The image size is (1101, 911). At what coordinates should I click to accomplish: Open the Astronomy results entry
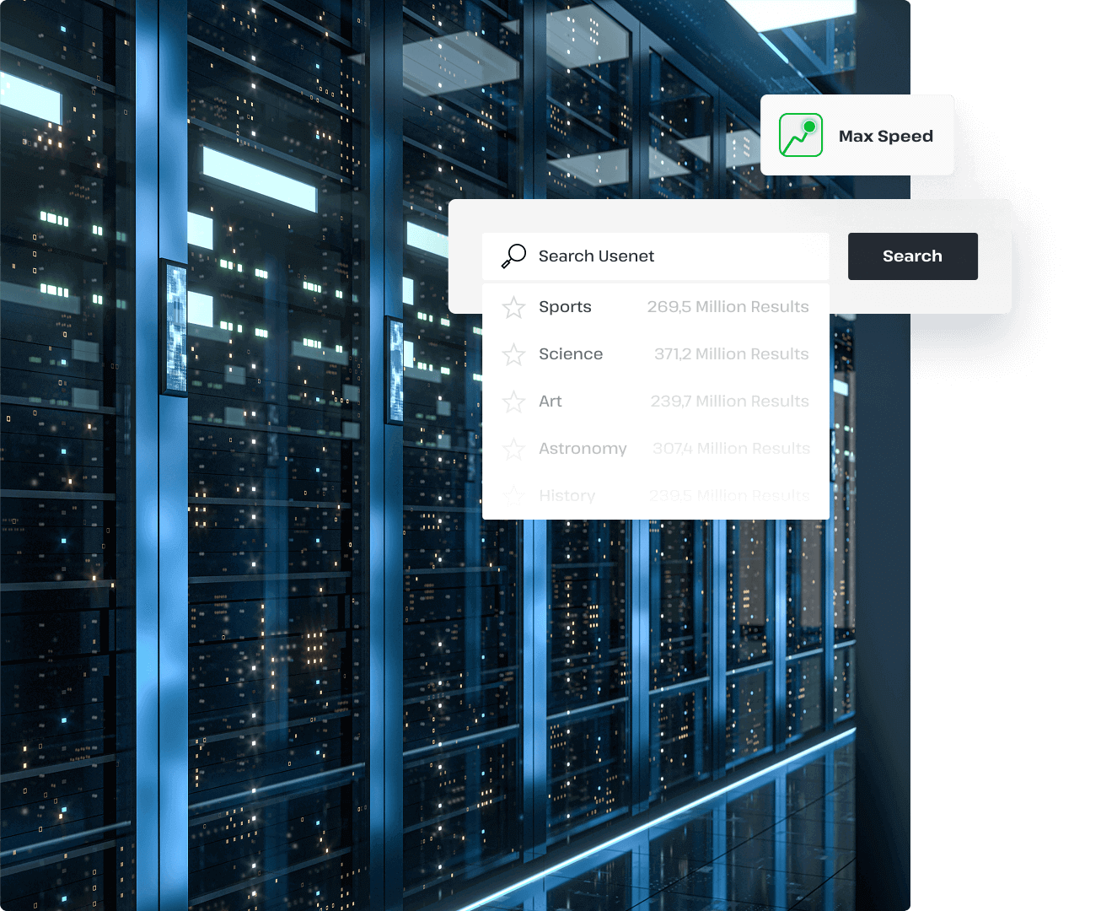pyautogui.click(x=583, y=449)
